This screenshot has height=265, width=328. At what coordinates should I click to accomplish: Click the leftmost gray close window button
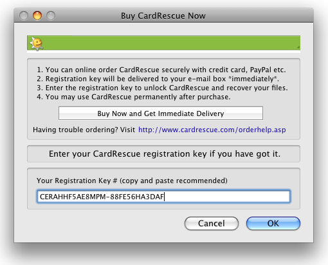point(24,15)
